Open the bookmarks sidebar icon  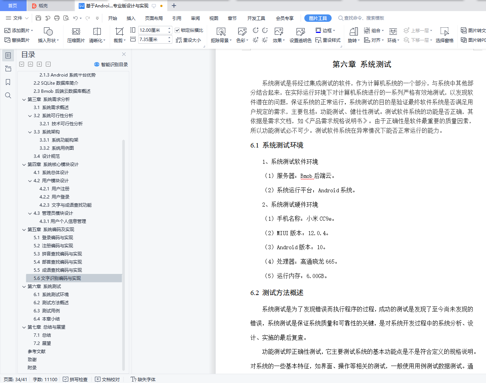point(8,82)
